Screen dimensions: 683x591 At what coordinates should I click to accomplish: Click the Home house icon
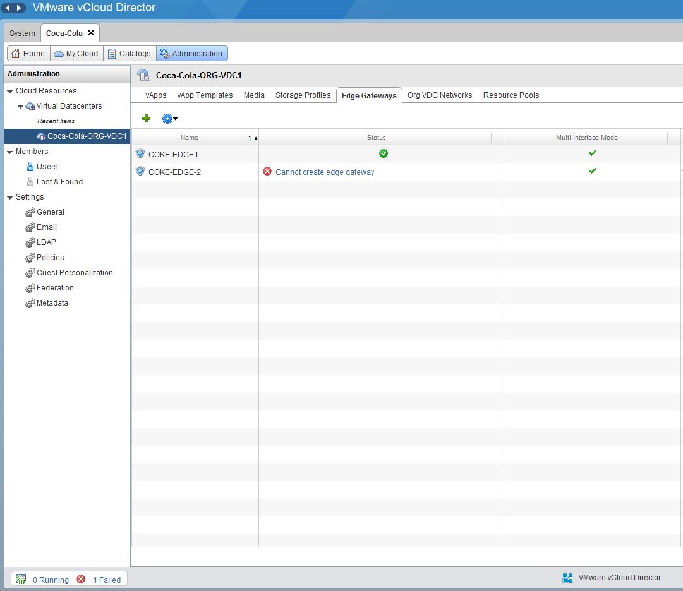coord(16,54)
